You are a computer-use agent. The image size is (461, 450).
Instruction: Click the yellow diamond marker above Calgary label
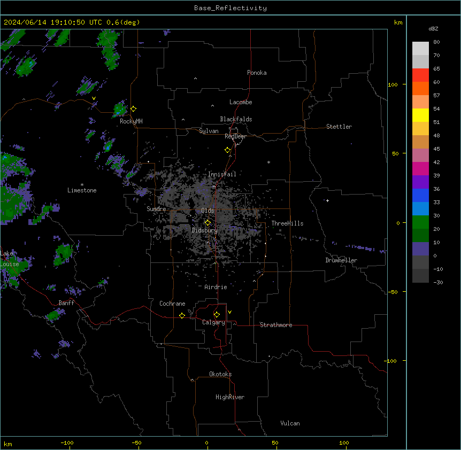pos(217,315)
